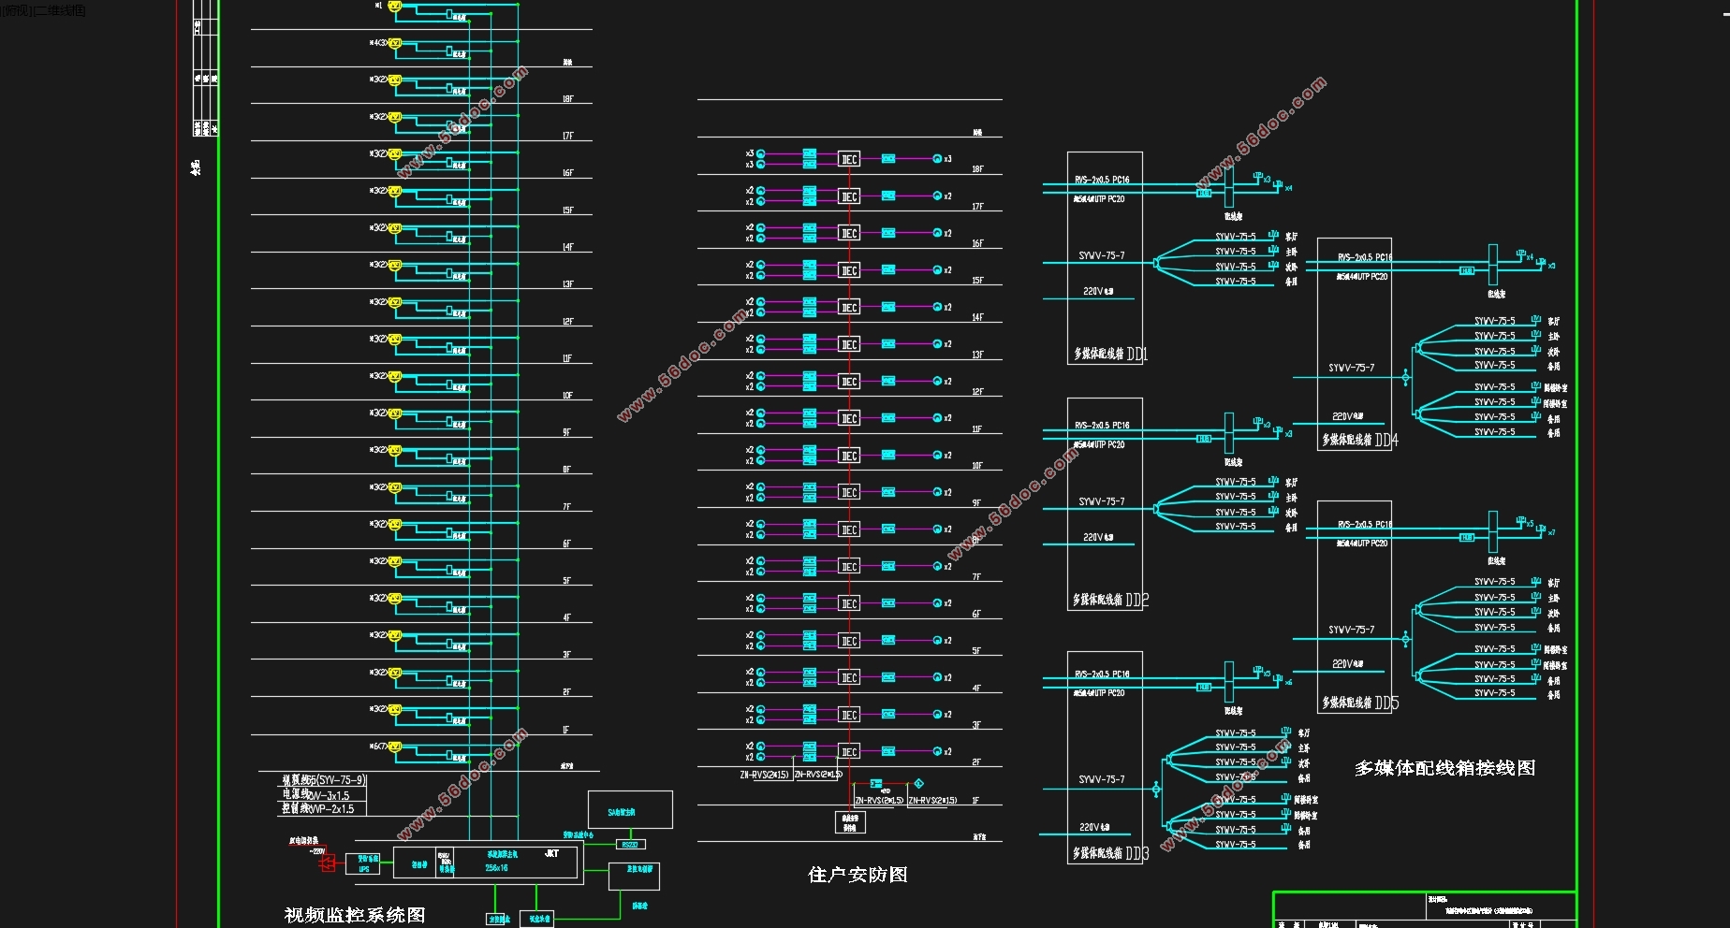Click the 1F label in the video diagram
1730x928 pixels.
click(565, 730)
